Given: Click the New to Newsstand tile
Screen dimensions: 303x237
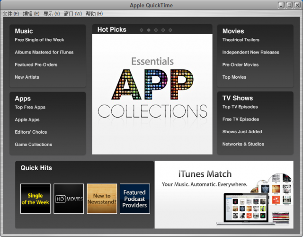Looking at the screenshot, I should click(x=102, y=199).
